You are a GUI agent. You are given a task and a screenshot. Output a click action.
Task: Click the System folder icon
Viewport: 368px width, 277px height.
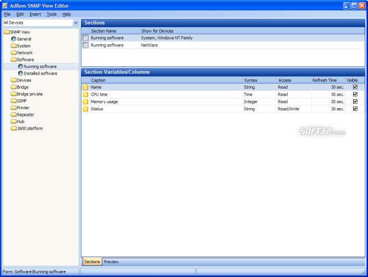[14, 46]
